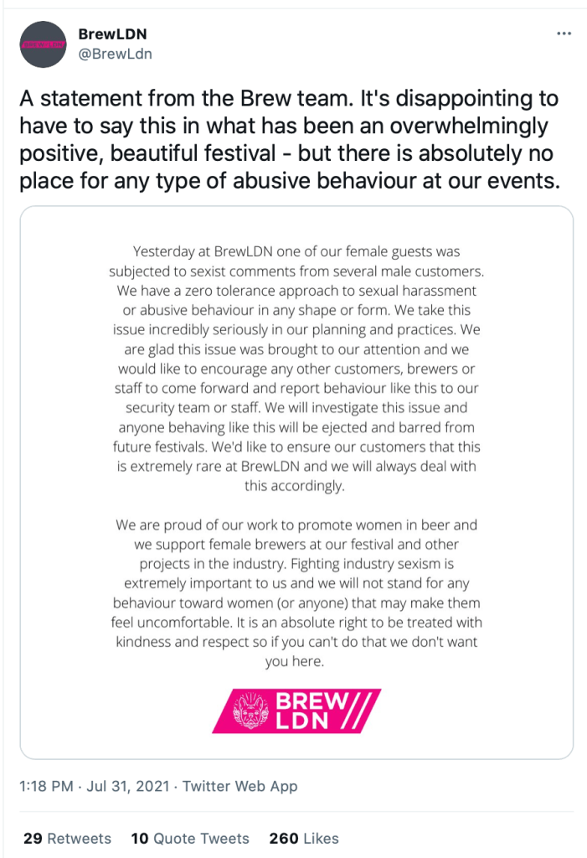The height and width of the screenshot is (858, 587).
Task: Click the bulldog emblem in the pink logo
Action: click(x=251, y=711)
